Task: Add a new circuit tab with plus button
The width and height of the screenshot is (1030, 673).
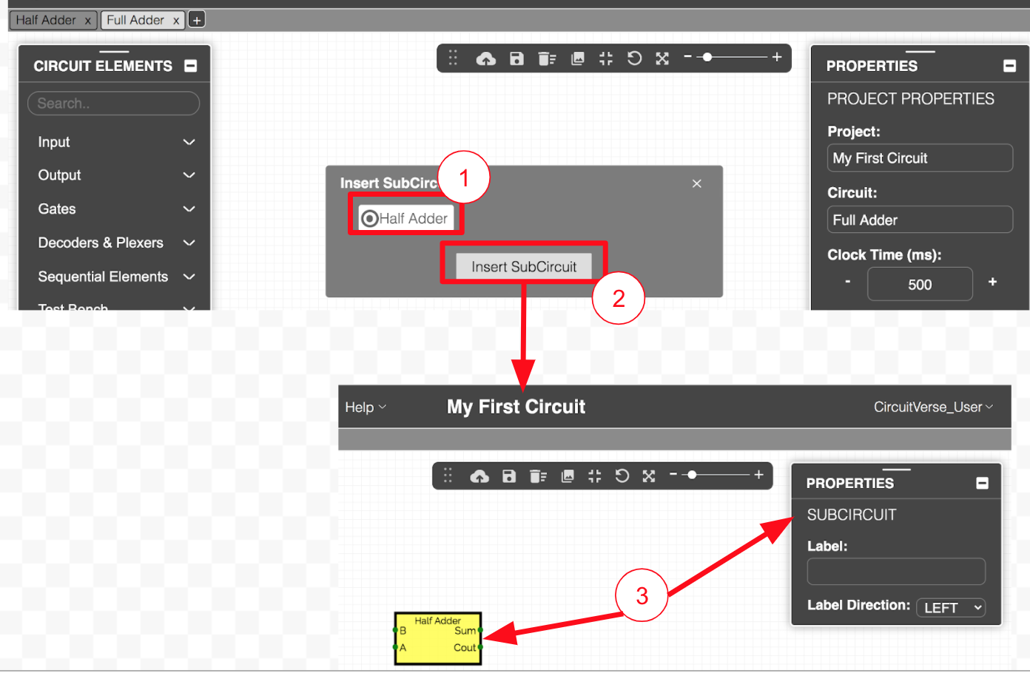Action: click(x=197, y=20)
